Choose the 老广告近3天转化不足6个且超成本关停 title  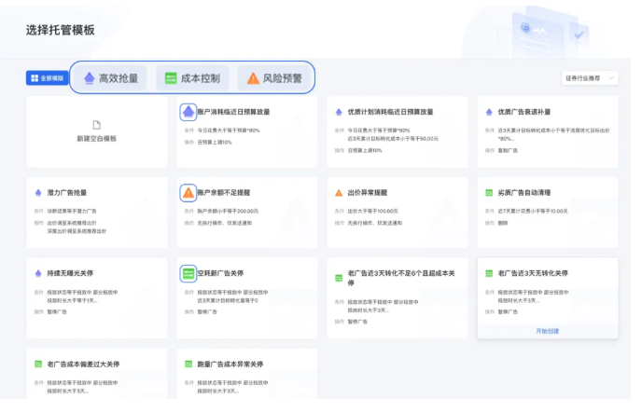point(401,278)
